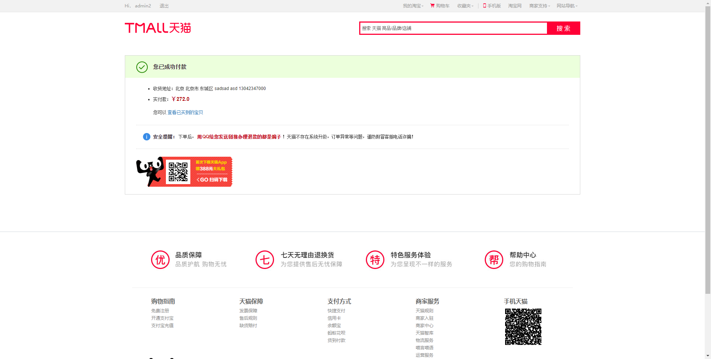
Task: Click the 退出 logout link
Action: pos(164,6)
